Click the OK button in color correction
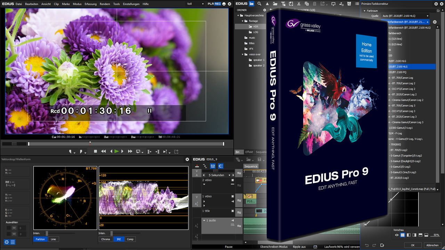The height and width of the screenshot is (250, 445). click(x=413, y=245)
